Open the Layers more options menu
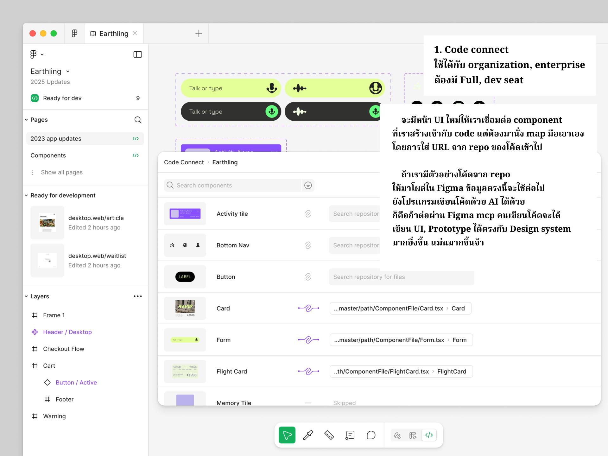Screen dimensions: 608x456 pyautogui.click(x=138, y=296)
